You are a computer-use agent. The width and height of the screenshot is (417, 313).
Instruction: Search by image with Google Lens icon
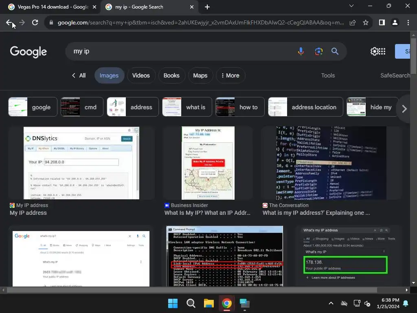tap(318, 51)
